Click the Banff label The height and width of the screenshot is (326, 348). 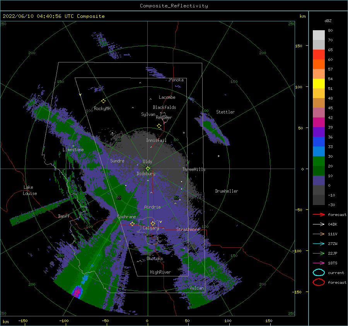64,216
